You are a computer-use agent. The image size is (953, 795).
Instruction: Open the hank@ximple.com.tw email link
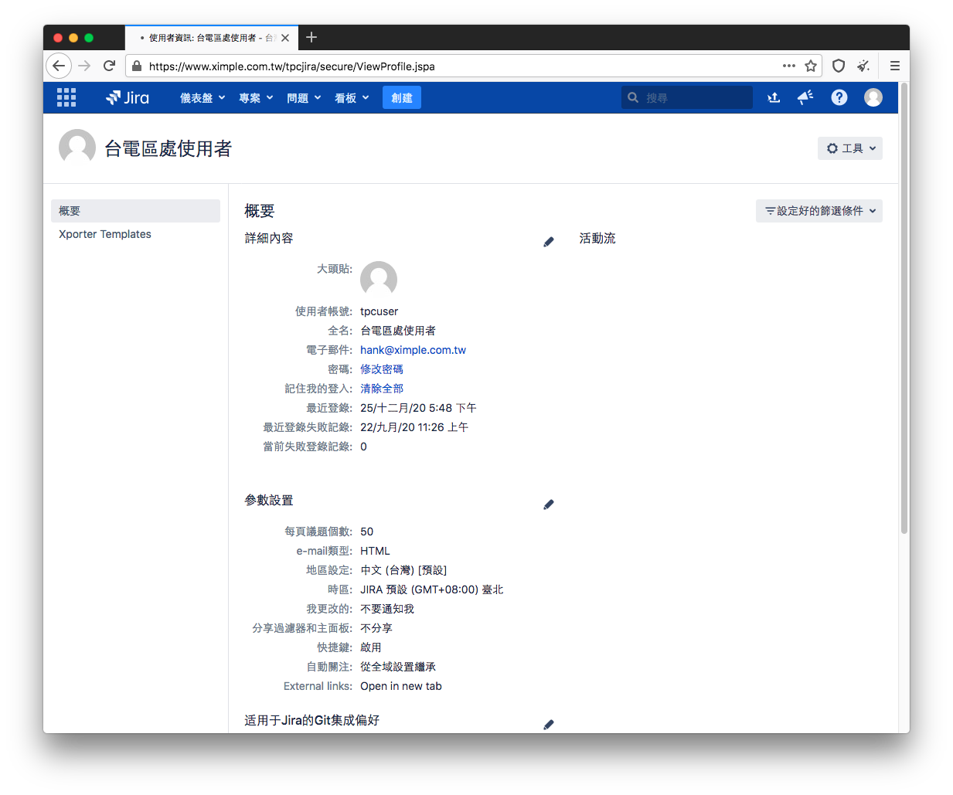[413, 350]
